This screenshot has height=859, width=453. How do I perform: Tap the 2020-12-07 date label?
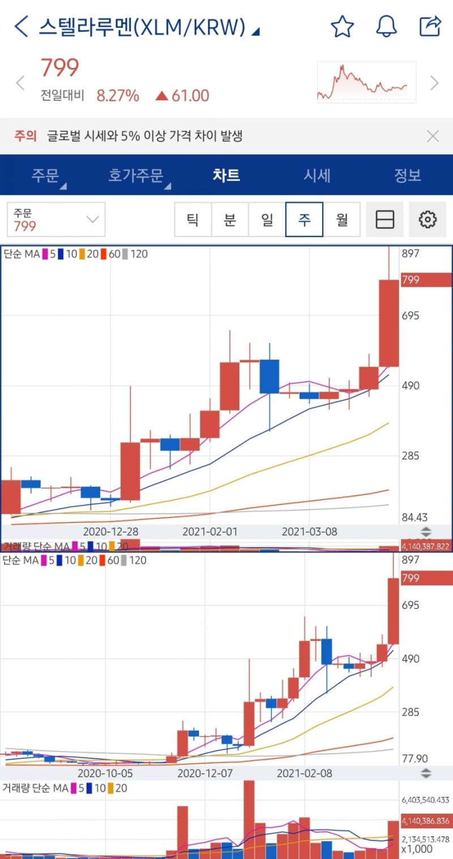pos(206,773)
